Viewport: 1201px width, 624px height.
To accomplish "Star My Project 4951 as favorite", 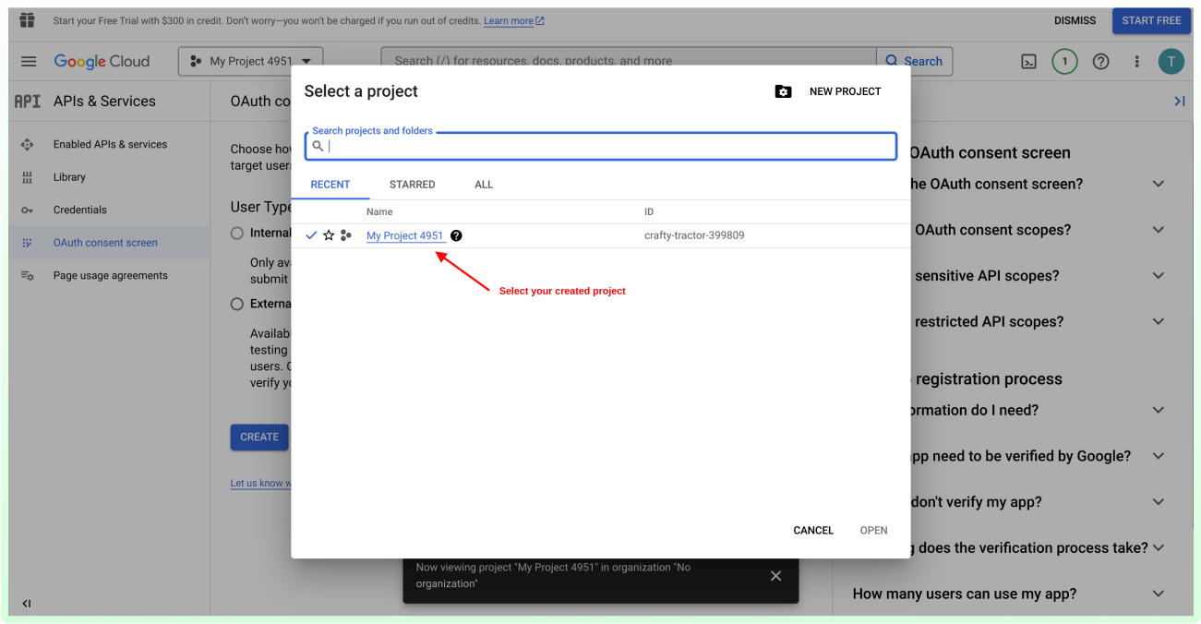I will click(329, 235).
